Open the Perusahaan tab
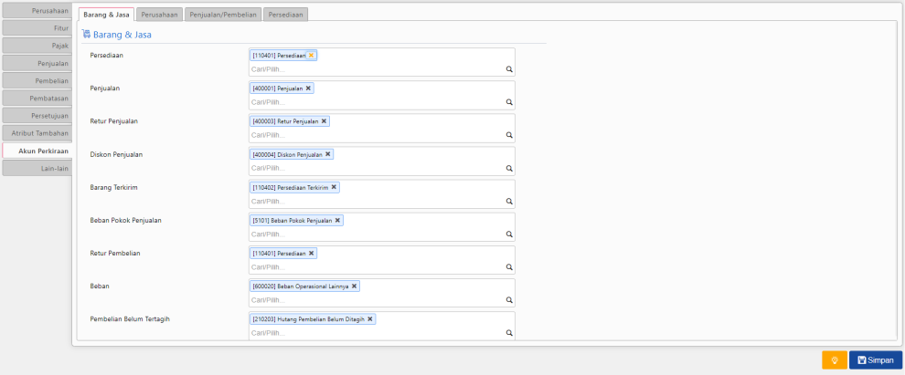Screen dimensions: 905x375 pos(159,15)
